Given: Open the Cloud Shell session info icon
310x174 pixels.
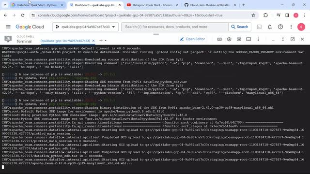Looking at the screenshot, I should coord(248,39).
